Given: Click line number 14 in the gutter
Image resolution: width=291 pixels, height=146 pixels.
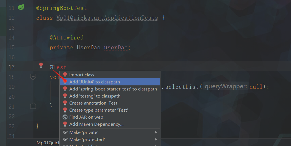Looking at the screenshot, I should pyautogui.click(x=12, y=37).
